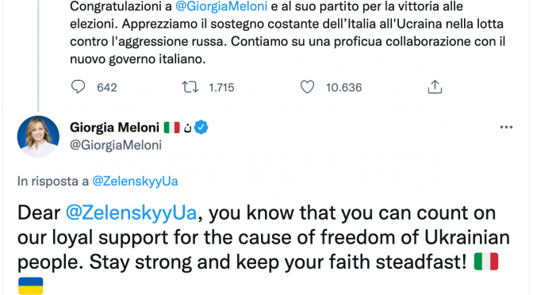The width and height of the screenshot is (533, 295).
Task: Click the English reply tweet text
Action: point(264,249)
